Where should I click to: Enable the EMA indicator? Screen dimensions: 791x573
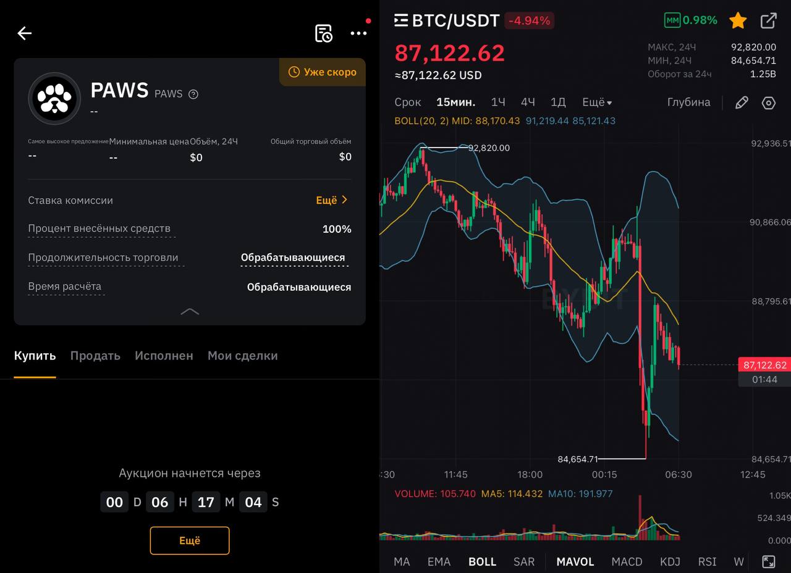(439, 562)
